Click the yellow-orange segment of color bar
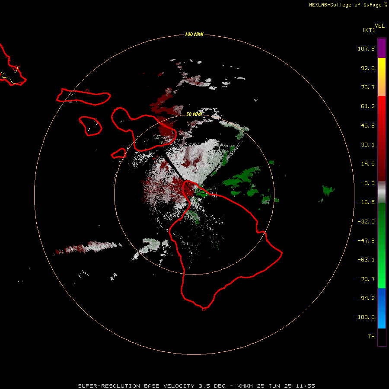This screenshot has height=389, width=389. pos(382,77)
